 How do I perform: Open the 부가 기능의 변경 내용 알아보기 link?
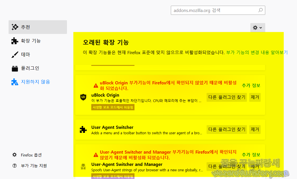257,52
